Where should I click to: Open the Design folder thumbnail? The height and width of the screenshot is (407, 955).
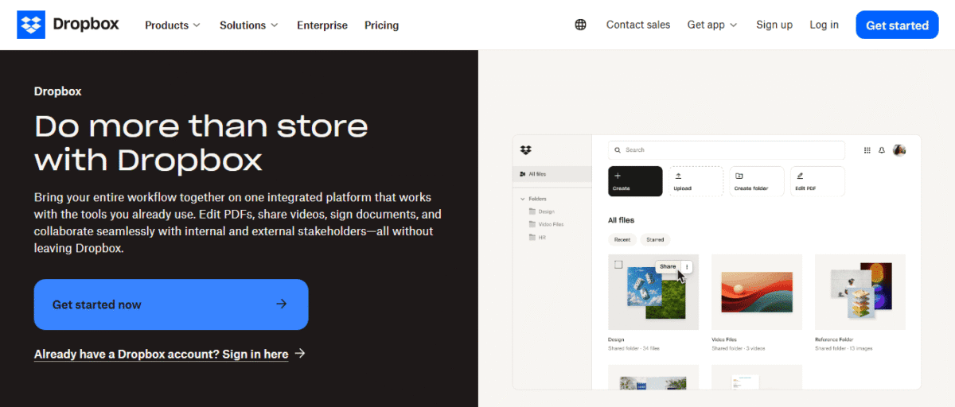coord(653,292)
